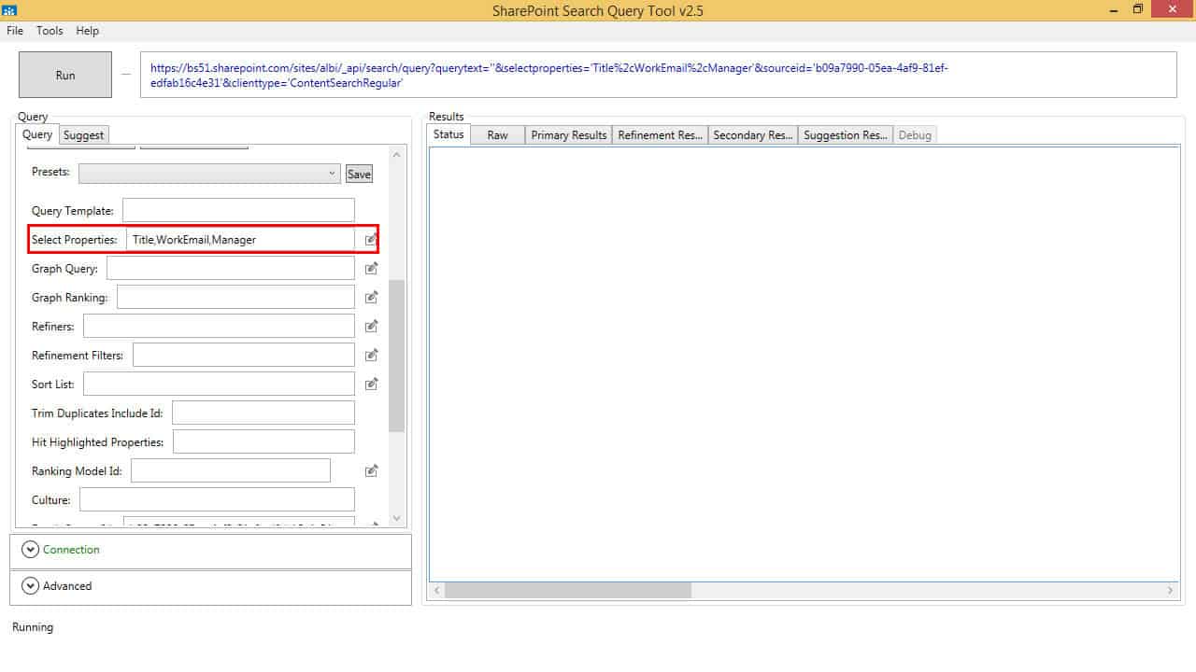Click into the Query Template text field
Image resolution: width=1196 pixels, height=672 pixels.
[238, 211]
